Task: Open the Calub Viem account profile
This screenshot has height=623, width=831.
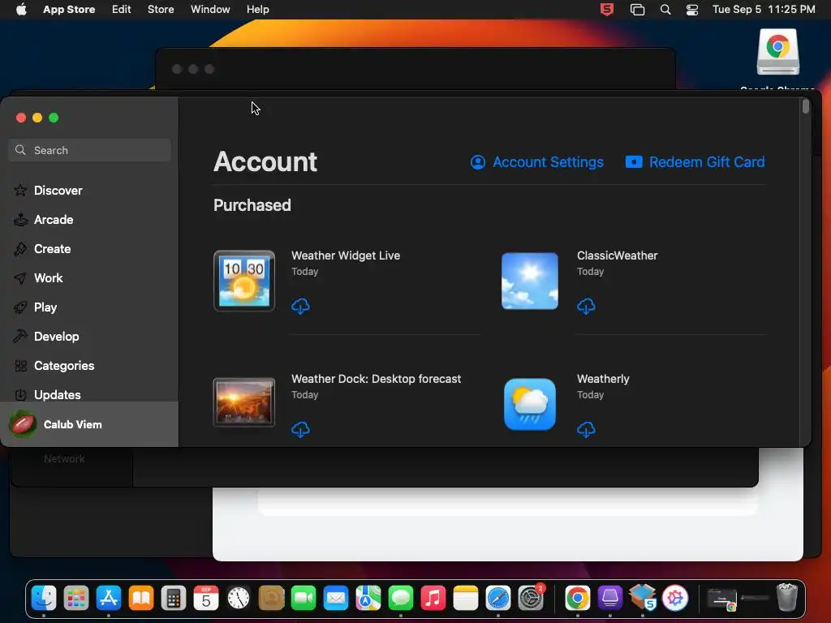Action: [x=89, y=424]
